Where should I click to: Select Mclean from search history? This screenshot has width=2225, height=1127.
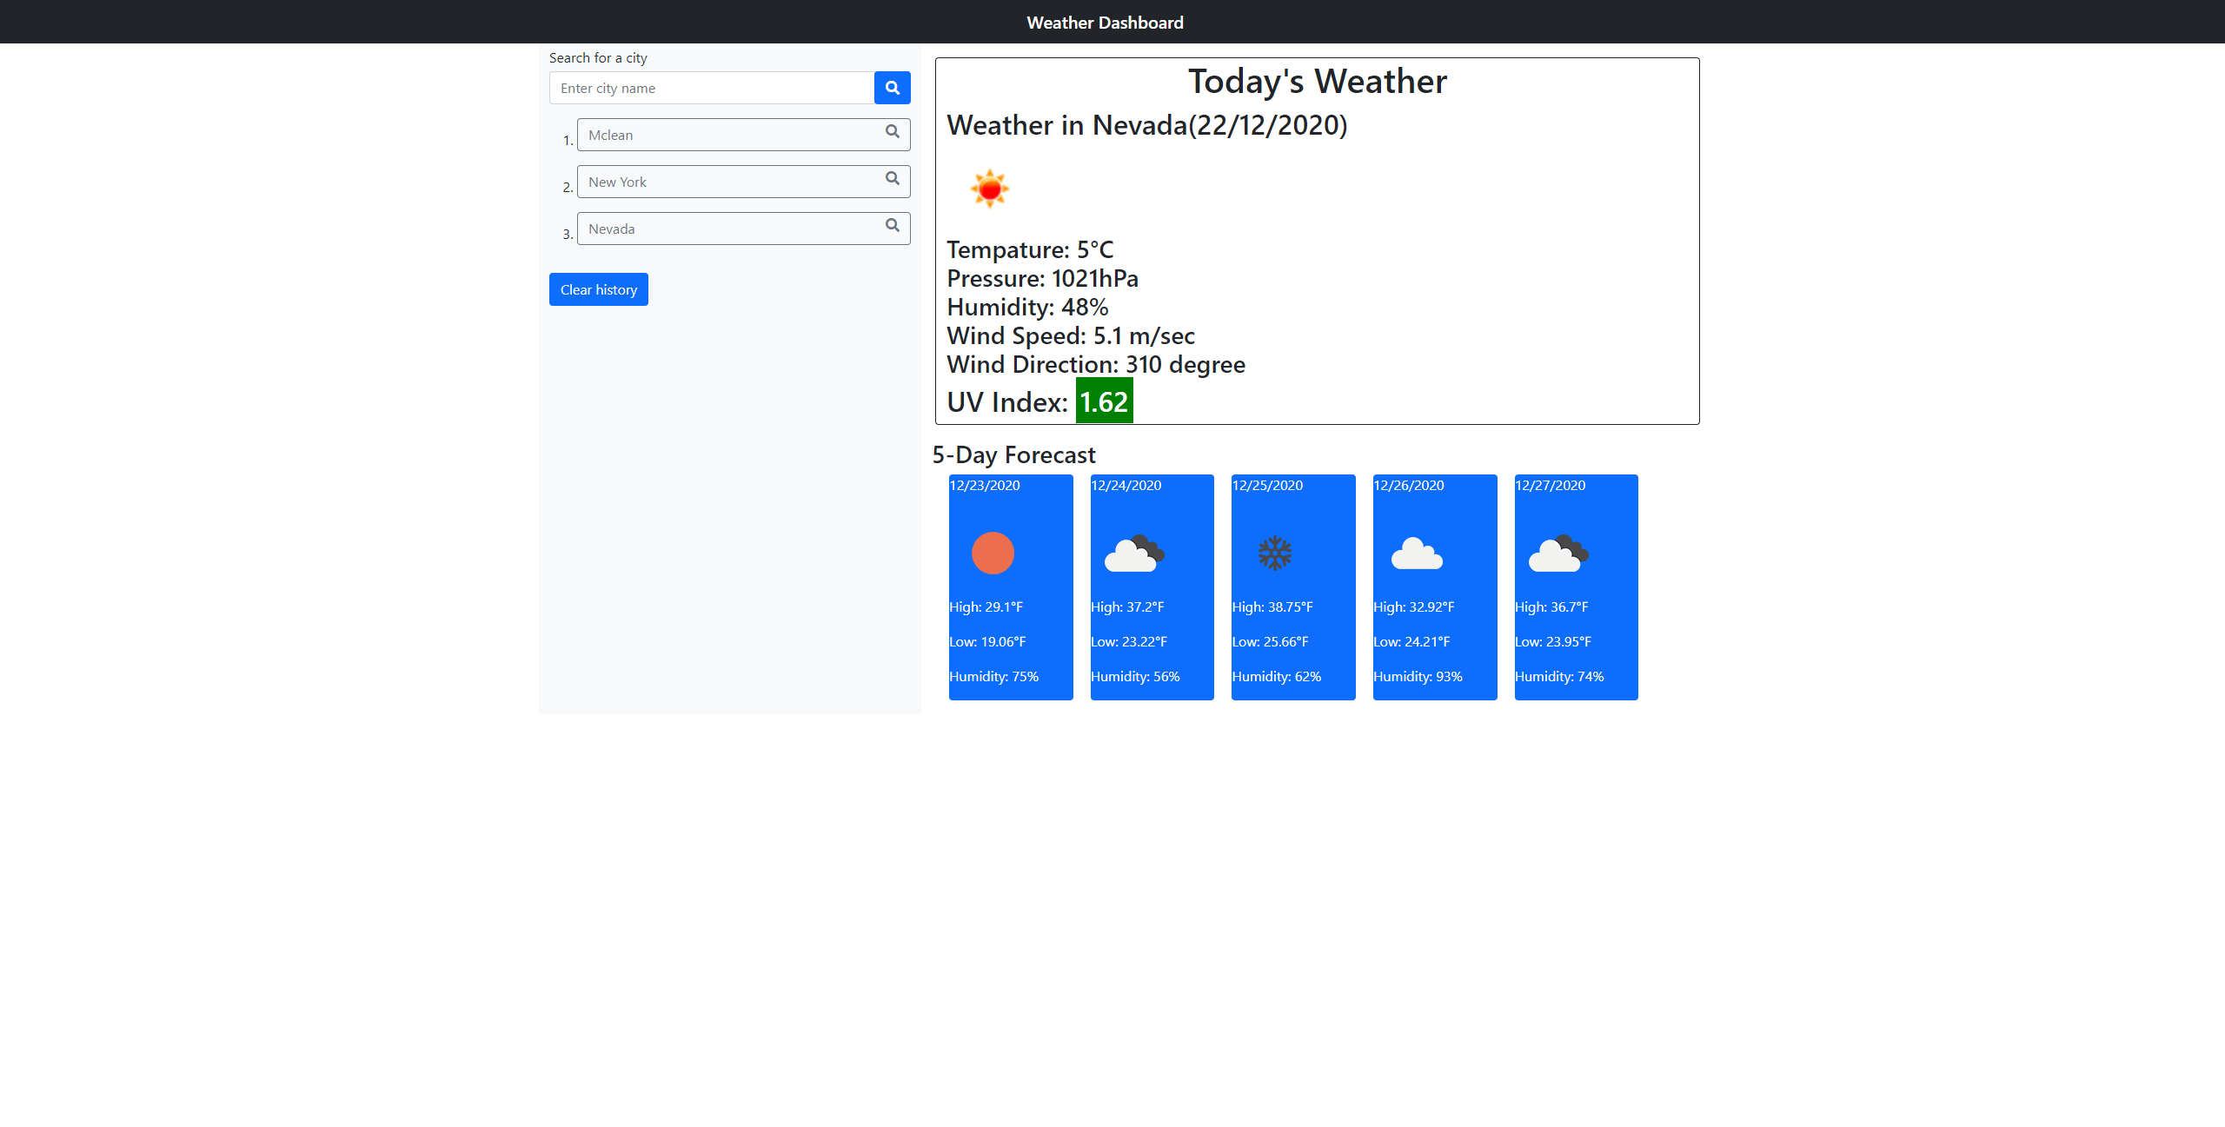coord(728,135)
